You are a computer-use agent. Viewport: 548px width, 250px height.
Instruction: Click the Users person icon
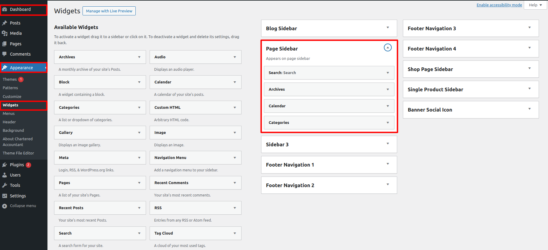pyautogui.click(x=5, y=175)
